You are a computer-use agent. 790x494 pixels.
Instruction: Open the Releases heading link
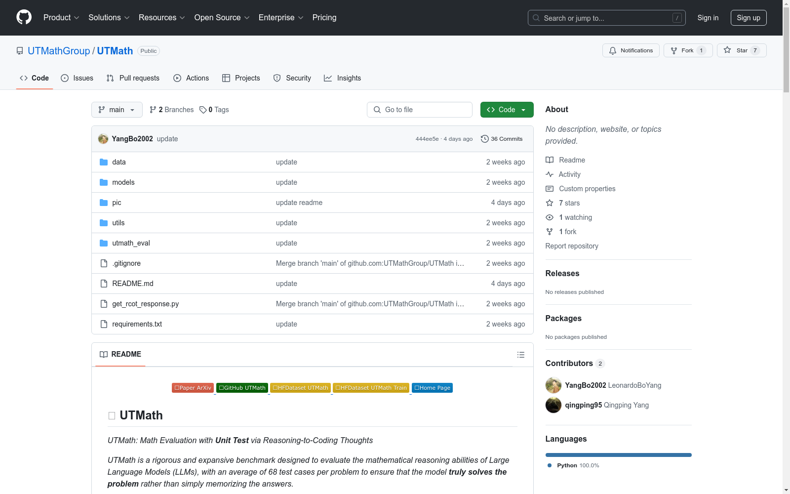(x=562, y=273)
